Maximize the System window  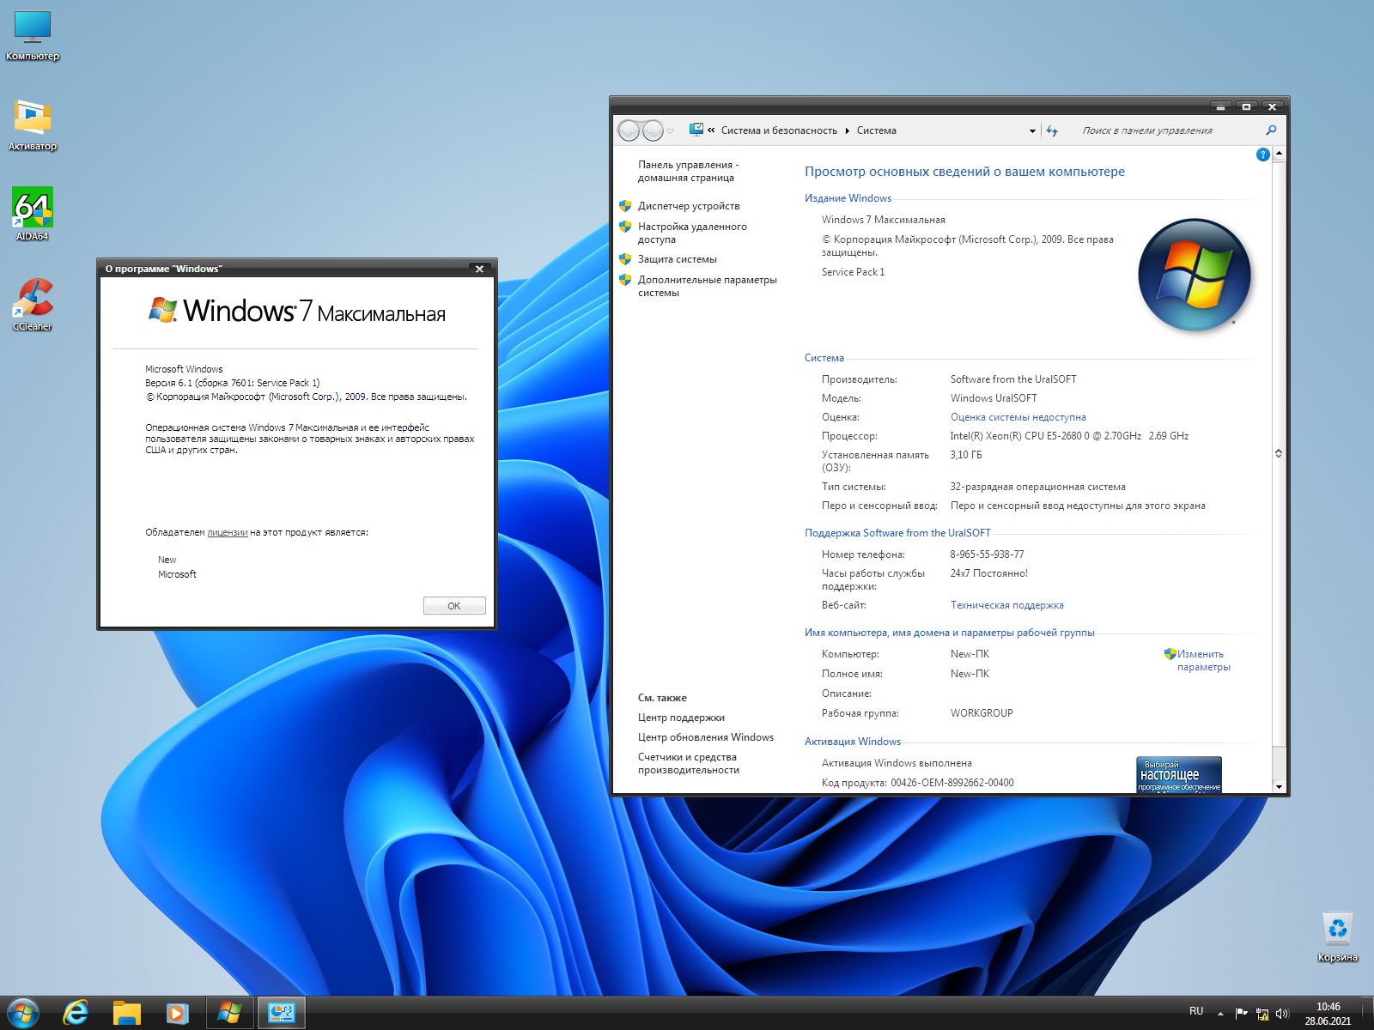[x=1246, y=106]
